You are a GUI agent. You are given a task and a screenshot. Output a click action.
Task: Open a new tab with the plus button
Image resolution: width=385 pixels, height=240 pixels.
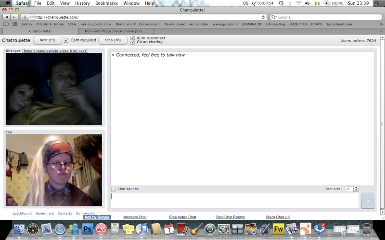[x=381, y=31]
